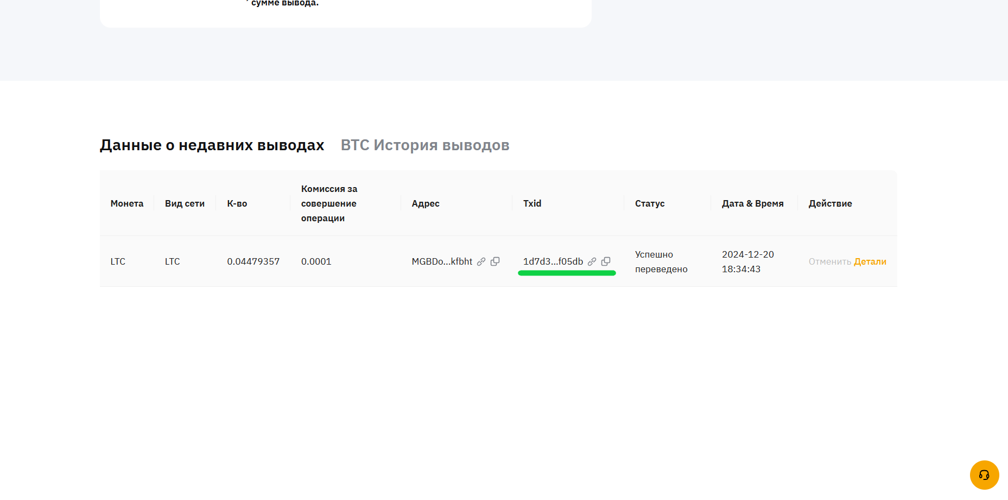The height and width of the screenshot is (500, 1008).
Task: Click the 'Вид сети' column header
Action: tap(185, 203)
